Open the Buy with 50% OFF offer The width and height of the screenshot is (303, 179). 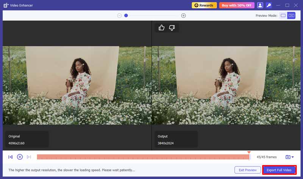point(237,5)
